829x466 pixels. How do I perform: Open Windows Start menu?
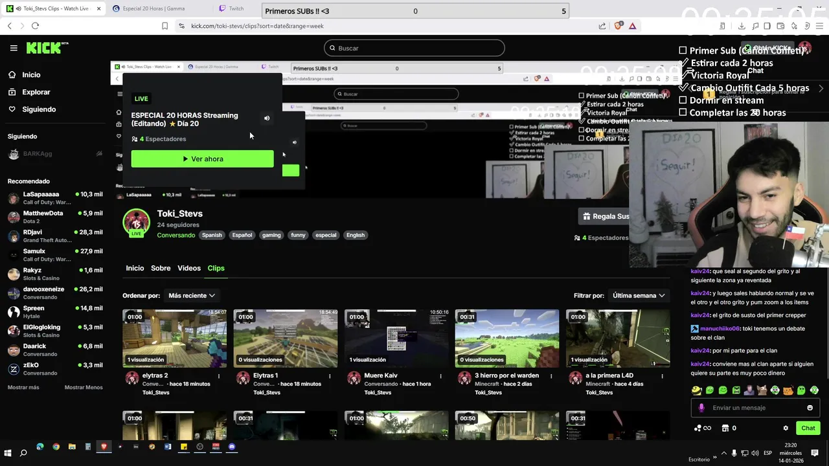pyautogui.click(x=8, y=452)
